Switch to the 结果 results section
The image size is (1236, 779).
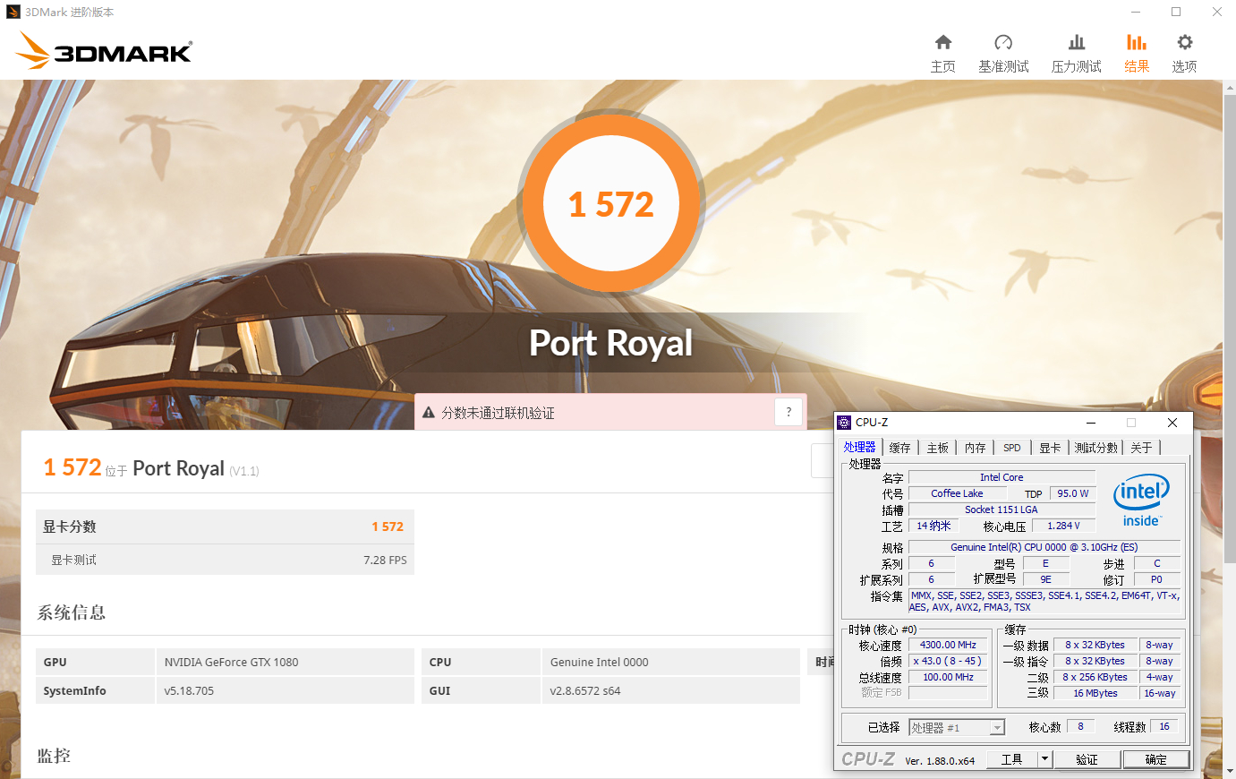(x=1137, y=54)
